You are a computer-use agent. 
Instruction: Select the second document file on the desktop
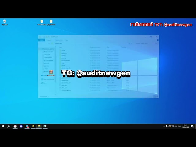coord(51,22)
